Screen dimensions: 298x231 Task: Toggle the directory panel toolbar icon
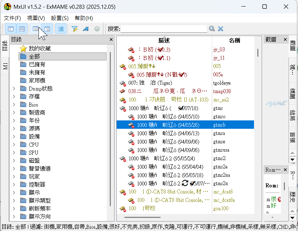tap(11, 29)
